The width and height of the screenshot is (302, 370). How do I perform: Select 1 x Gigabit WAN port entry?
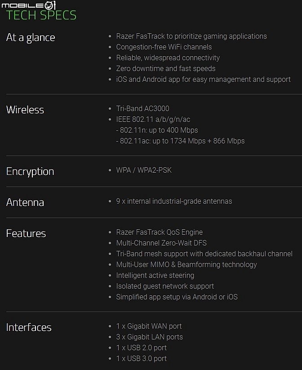tap(149, 326)
